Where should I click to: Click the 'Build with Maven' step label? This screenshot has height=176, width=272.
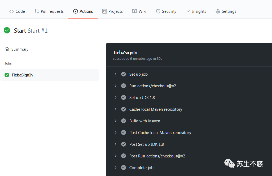(145, 121)
